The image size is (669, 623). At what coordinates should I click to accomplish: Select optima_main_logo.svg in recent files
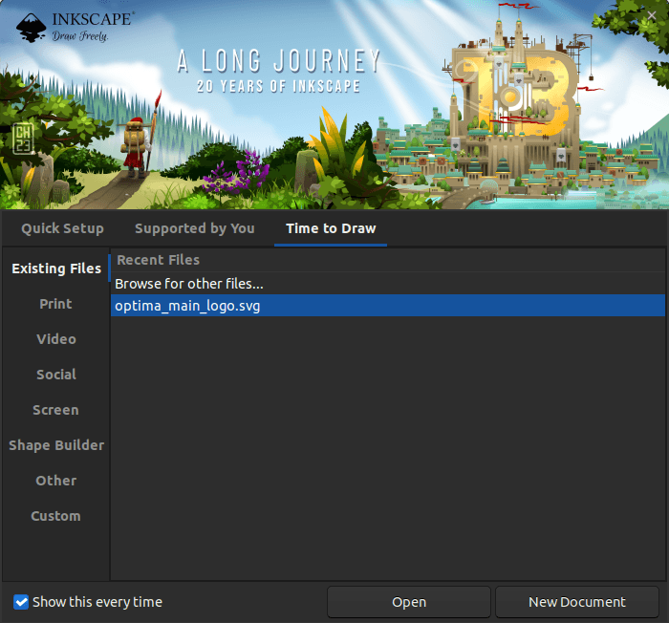pos(388,306)
